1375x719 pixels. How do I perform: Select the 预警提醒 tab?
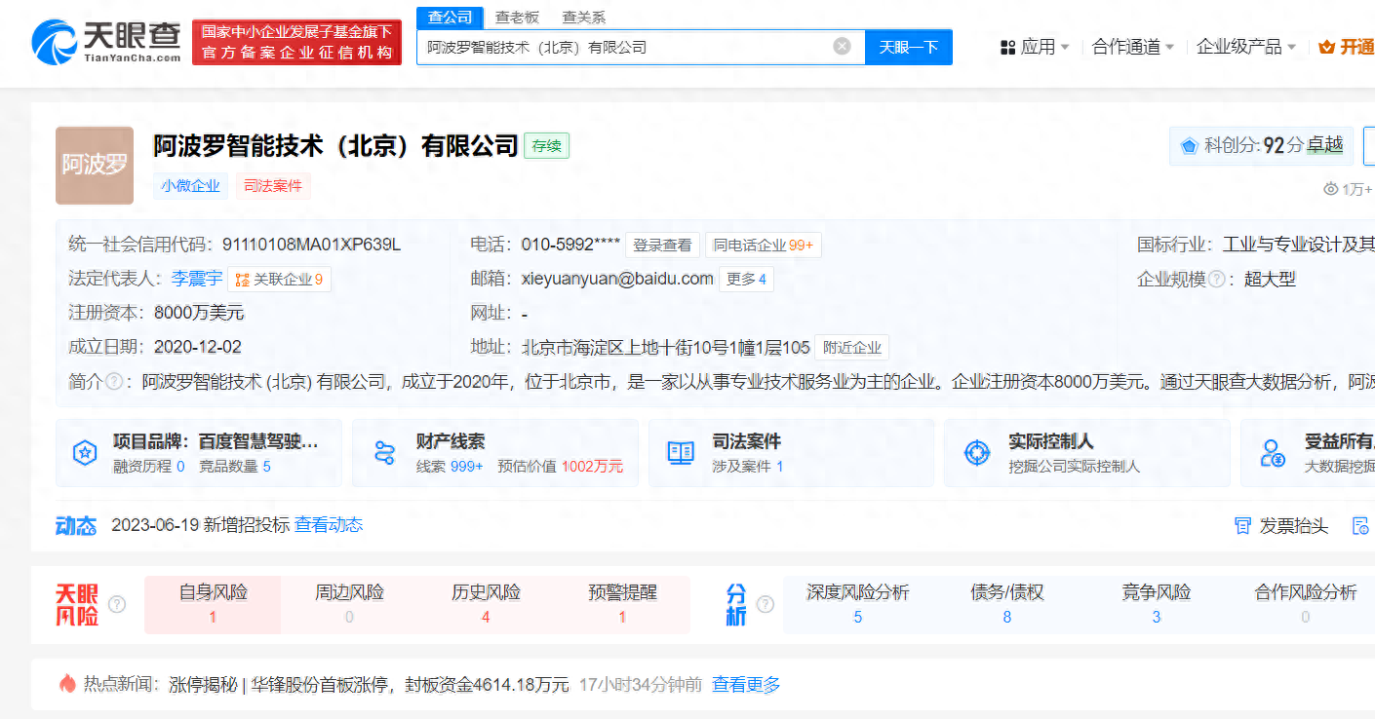point(622,605)
